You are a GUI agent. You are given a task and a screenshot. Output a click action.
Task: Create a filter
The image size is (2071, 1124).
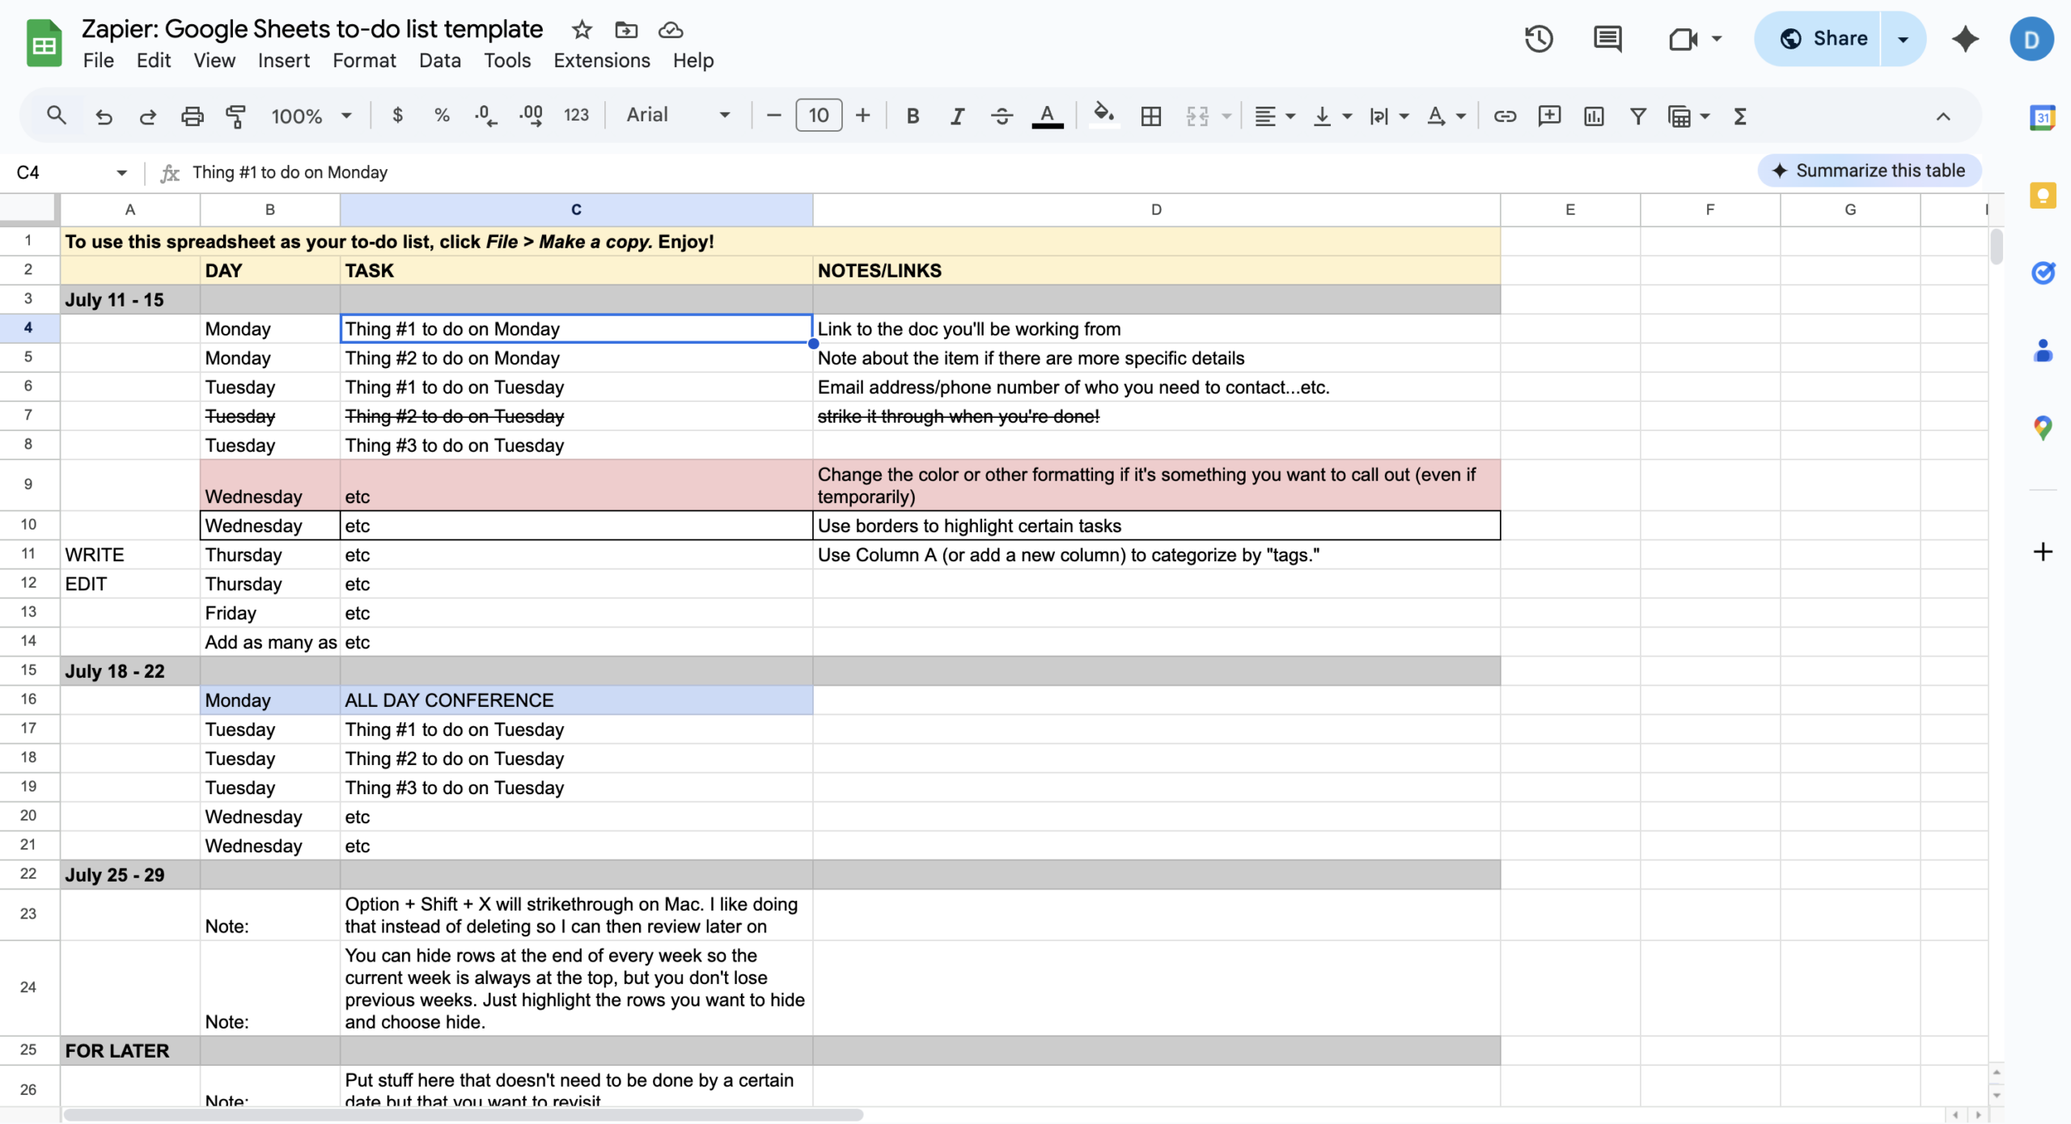(1637, 116)
